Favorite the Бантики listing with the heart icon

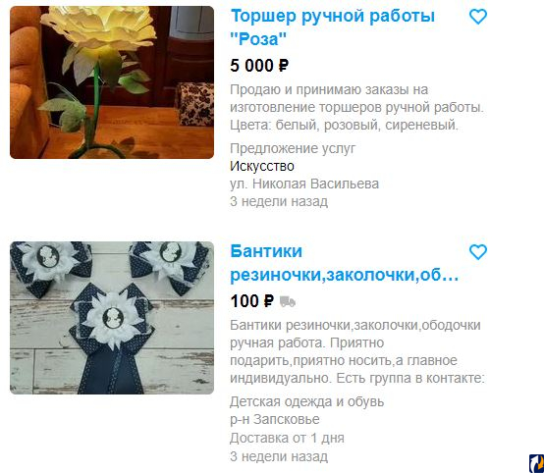[x=478, y=252]
